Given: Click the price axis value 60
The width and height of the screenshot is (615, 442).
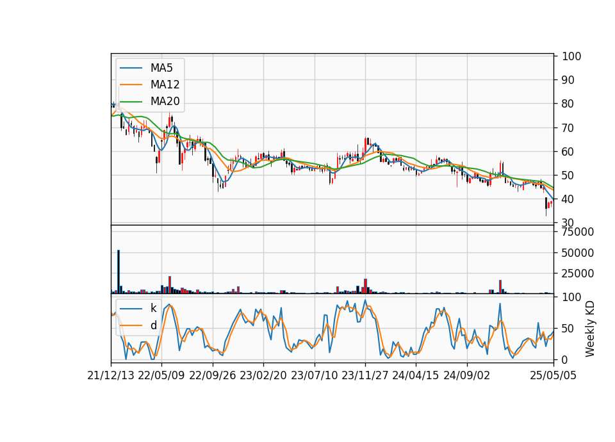Looking at the screenshot, I should click(568, 151).
